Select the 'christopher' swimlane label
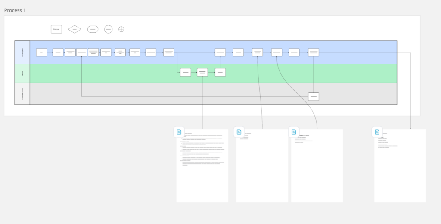This screenshot has width=441, height=224. (x=22, y=52)
